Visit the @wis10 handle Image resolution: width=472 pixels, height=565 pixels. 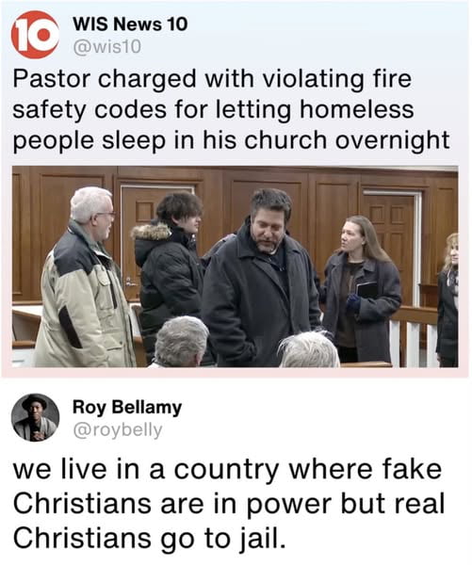click(x=107, y=47)
